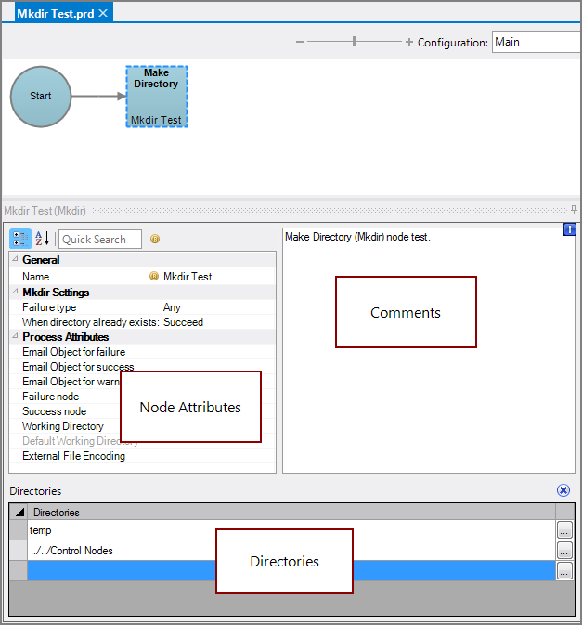
Task: Close the Mkdir Test.prd tab
Action: click(x=103, y=13)
